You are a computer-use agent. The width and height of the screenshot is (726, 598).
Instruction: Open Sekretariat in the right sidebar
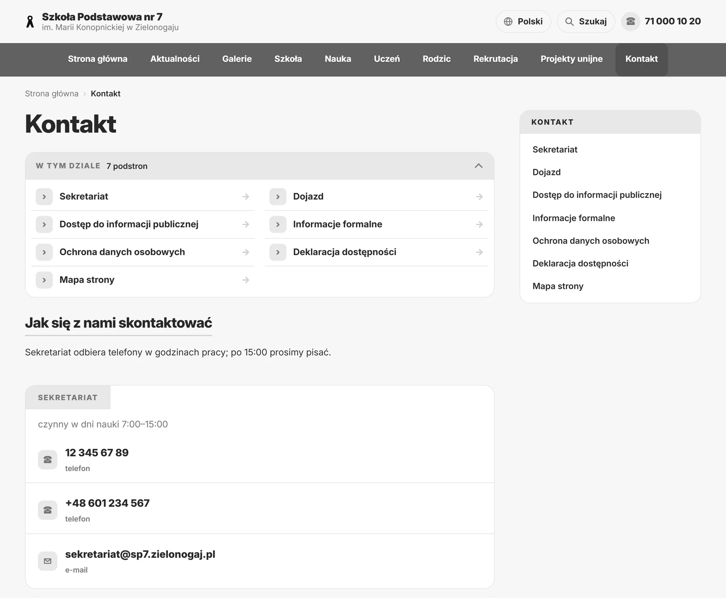555,150
